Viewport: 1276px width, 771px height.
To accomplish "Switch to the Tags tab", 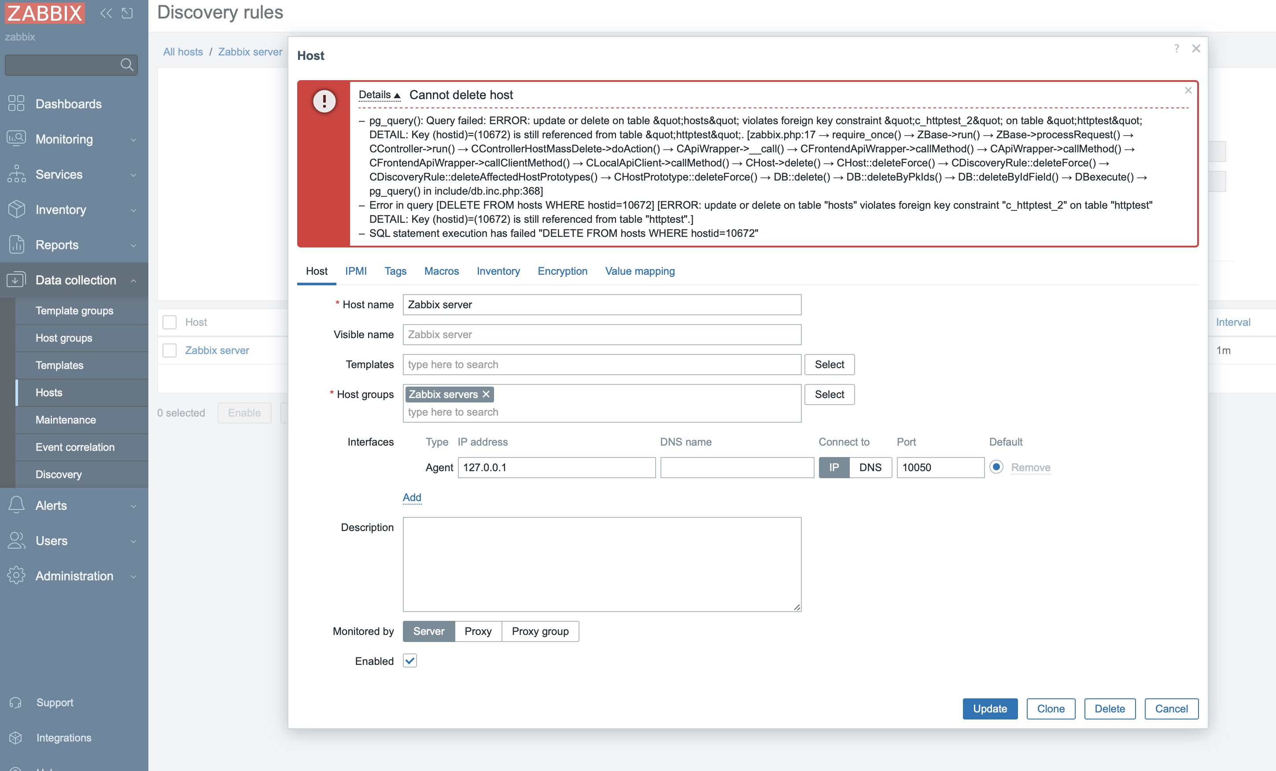I will click(x=395, y=271).
